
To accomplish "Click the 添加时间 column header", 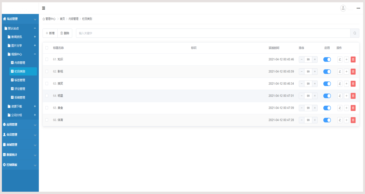I will (x=274, y=48).
